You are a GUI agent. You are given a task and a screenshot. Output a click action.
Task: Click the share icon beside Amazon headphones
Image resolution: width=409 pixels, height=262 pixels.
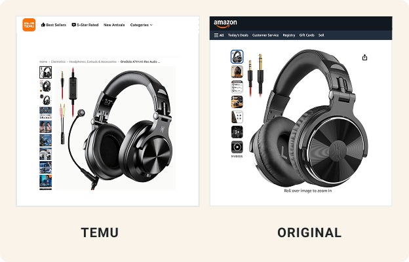click(364, 58)
